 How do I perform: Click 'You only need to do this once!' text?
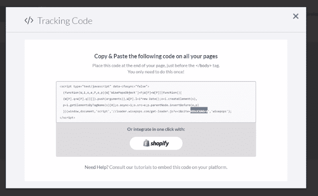click(156, 72)
